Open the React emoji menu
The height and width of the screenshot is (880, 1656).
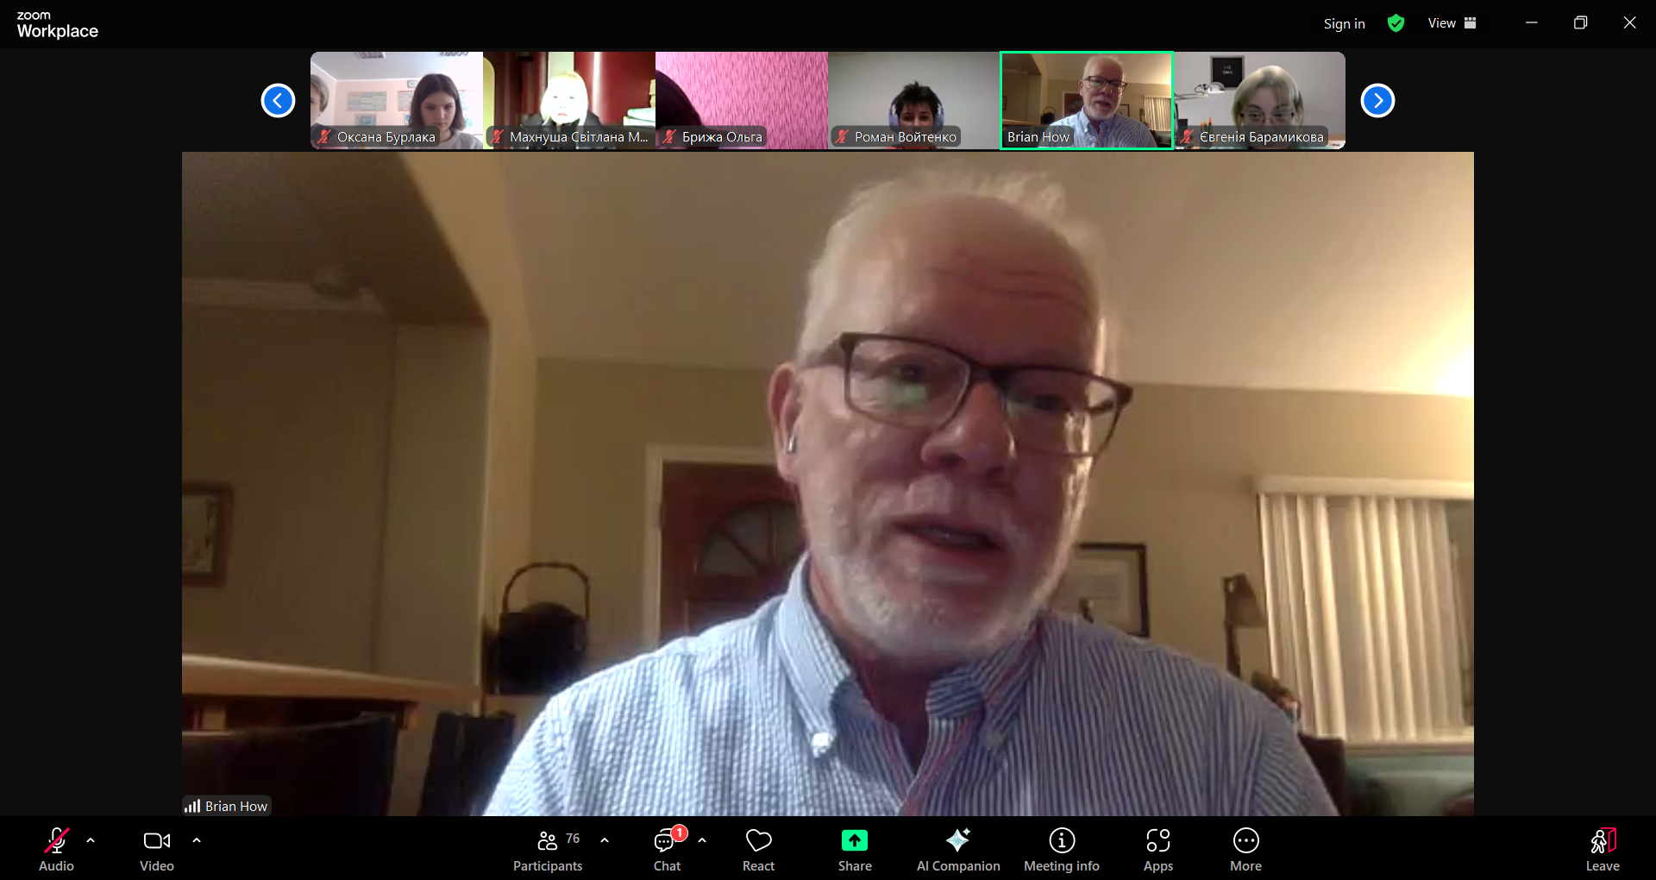pos(758,850)
